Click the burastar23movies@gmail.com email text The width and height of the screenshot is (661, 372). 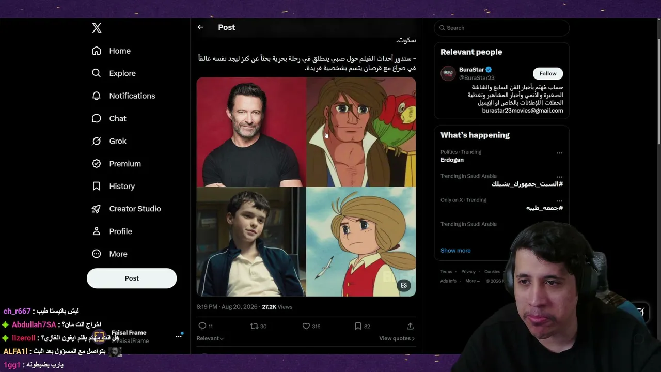tap(523, 111)
